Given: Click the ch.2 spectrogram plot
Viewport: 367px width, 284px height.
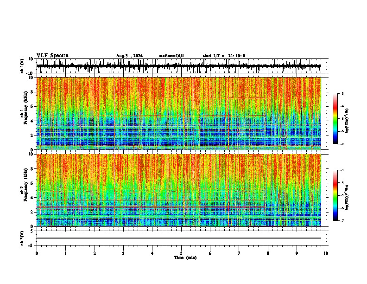Looking at the screenshot, I should [179, 190].
